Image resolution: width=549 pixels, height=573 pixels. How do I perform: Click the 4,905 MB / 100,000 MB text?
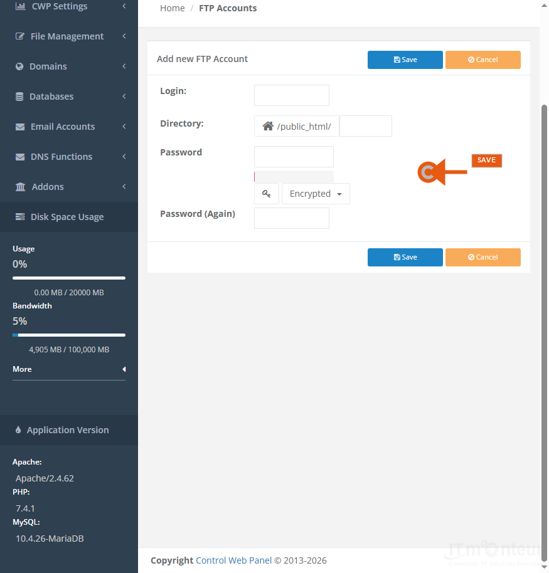(x=69, y=350)
